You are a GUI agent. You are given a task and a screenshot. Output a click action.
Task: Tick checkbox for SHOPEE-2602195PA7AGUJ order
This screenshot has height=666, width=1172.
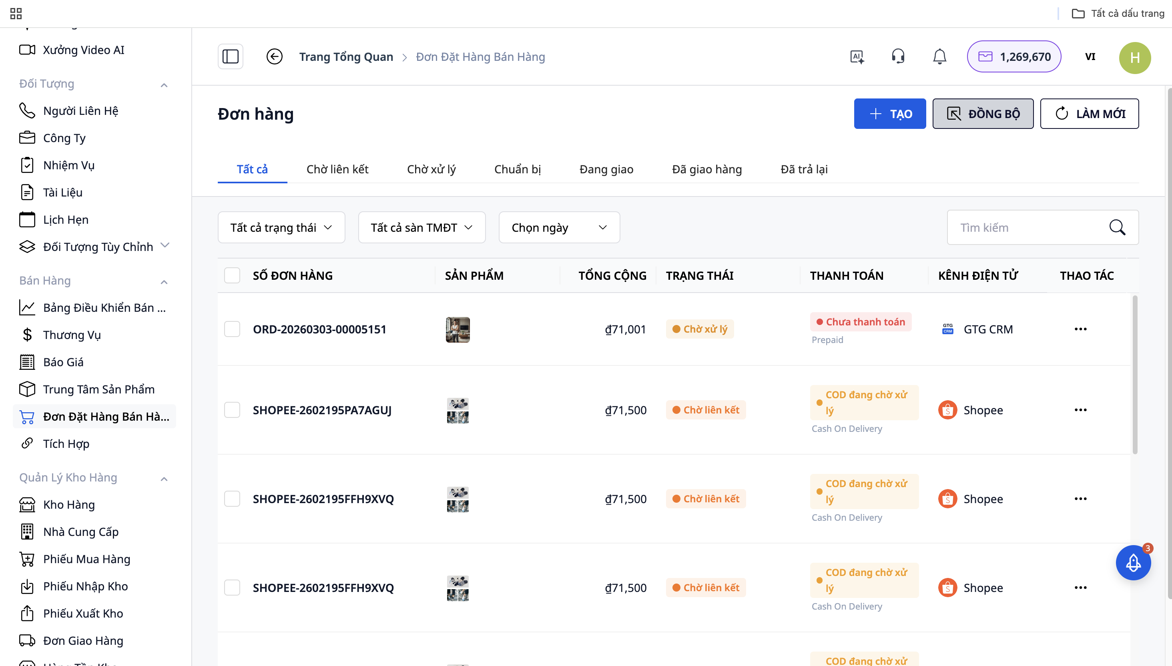[232, 410]
